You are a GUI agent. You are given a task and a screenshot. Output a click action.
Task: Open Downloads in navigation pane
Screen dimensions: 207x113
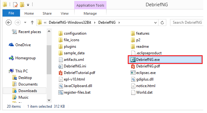[24, 91]
